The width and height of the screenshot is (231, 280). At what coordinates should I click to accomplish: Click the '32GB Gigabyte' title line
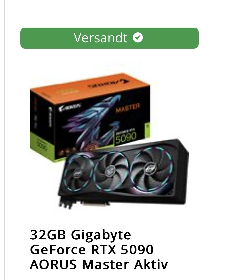pos(81,235)
